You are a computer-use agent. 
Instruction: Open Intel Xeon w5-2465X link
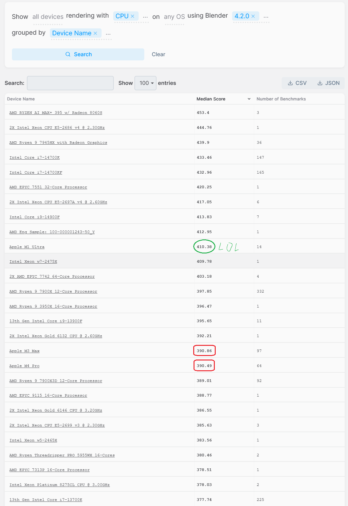tap(33, 440)
